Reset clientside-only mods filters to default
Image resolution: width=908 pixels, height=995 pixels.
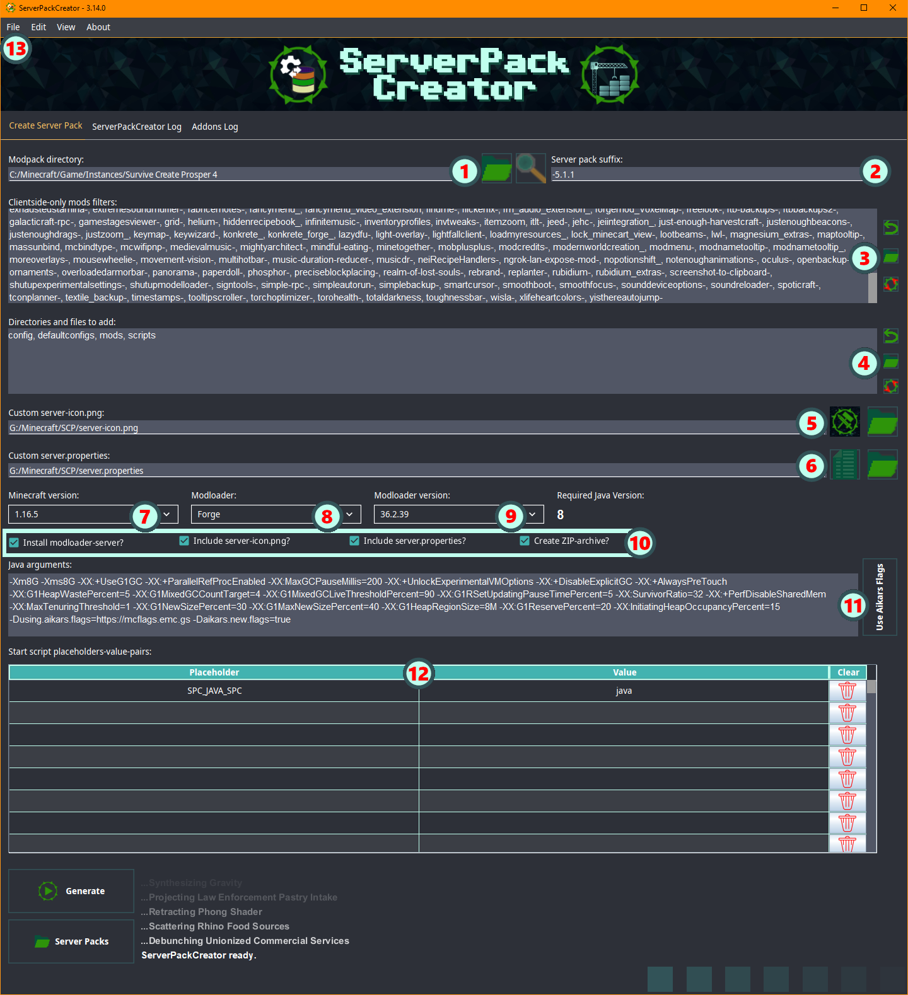[890, 284]
